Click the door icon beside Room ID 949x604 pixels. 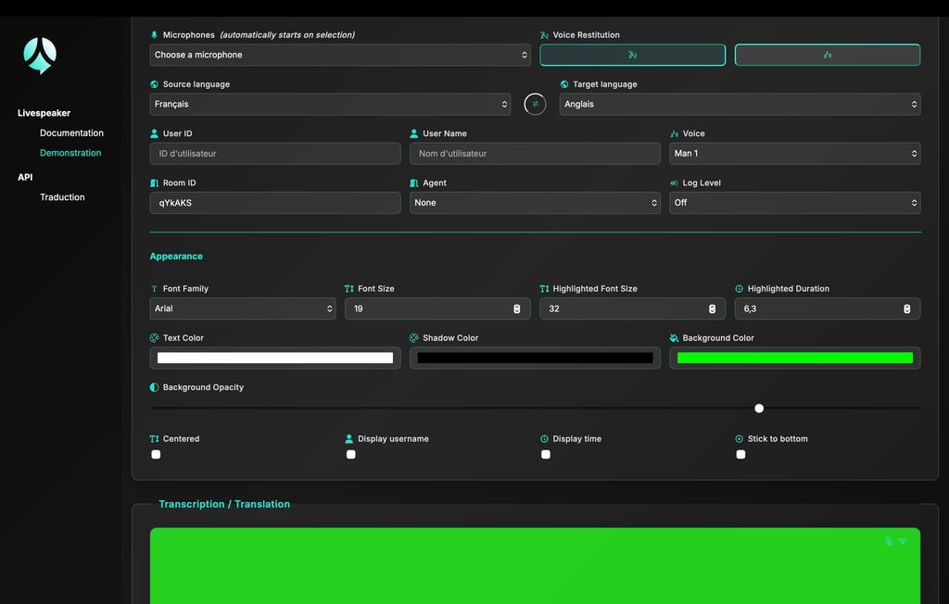[155, 182]
